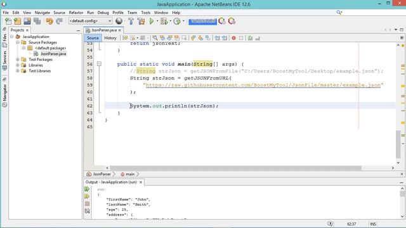Click the first profiler snapshot icon

tap(222, 21)
